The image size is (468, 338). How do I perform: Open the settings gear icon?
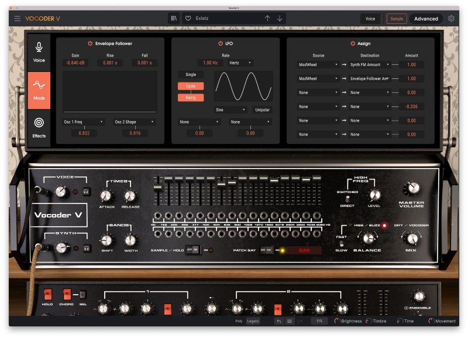coord(451,18)
